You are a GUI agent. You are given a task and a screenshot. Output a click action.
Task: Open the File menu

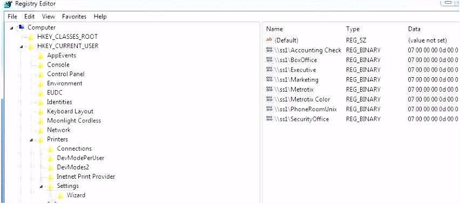pyautogui.click(x=12, y=17)
